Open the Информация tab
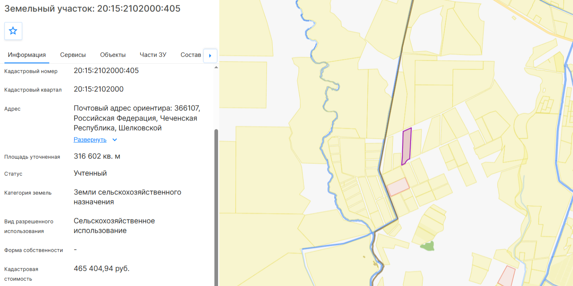 pos(27,55)
